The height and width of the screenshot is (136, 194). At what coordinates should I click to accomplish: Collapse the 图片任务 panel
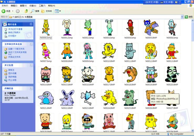pyautogui.click(x=31, y=24)
